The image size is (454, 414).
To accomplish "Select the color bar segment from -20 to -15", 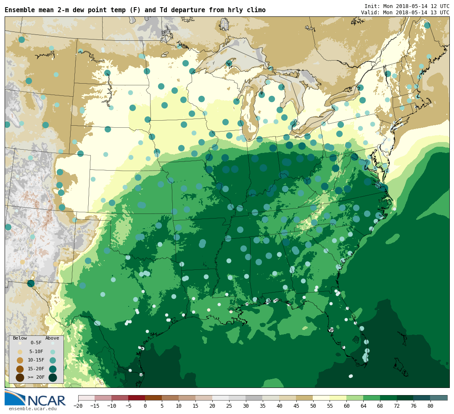I will click(87, 398).
